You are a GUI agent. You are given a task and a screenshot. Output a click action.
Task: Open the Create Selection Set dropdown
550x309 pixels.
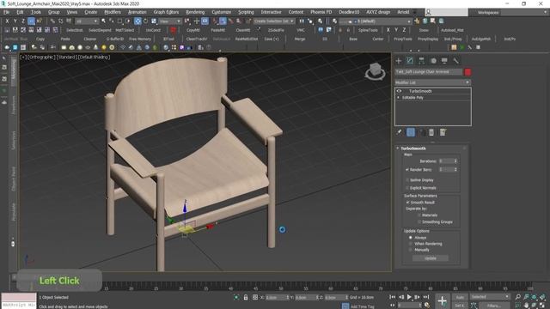273,21
